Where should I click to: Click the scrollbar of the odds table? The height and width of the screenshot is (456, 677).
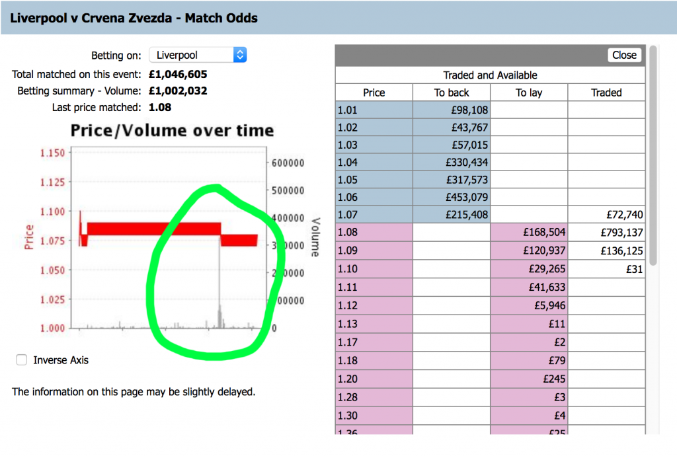click(x=653, y=155)
